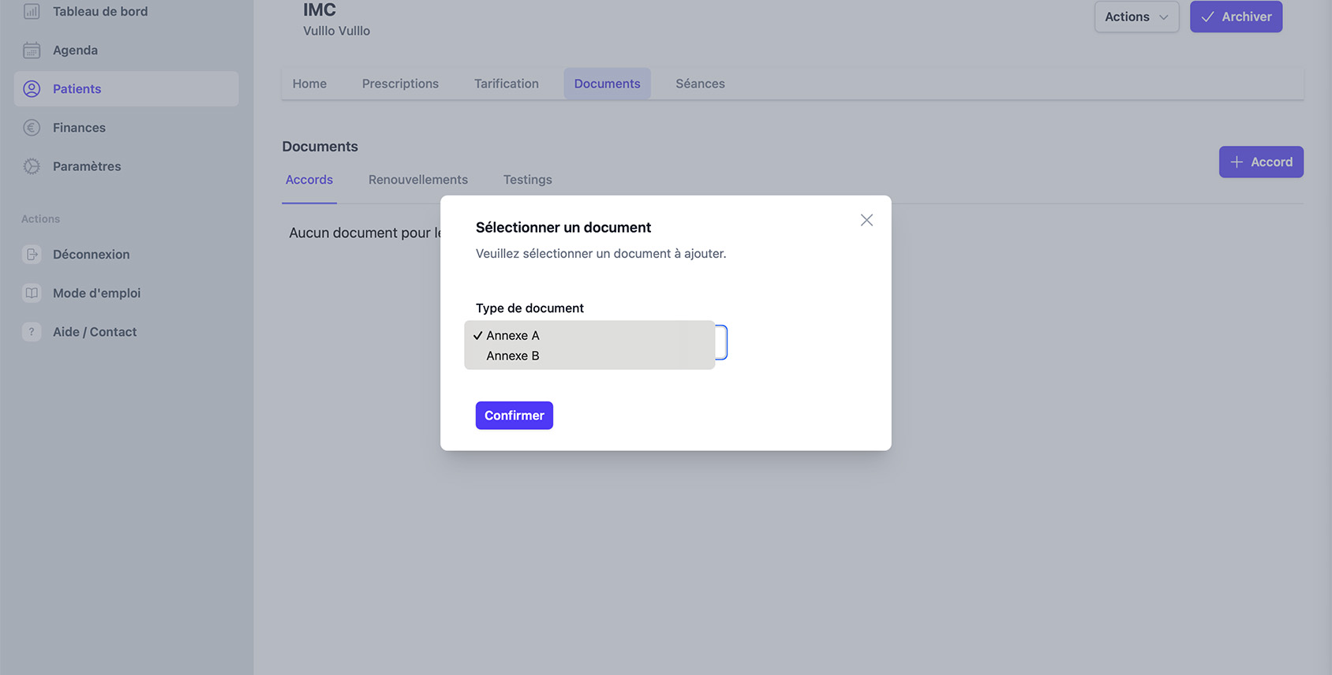Click the Patients user icon
The width and height of the screenshot is (1332, 675).
tap(32, 89)
